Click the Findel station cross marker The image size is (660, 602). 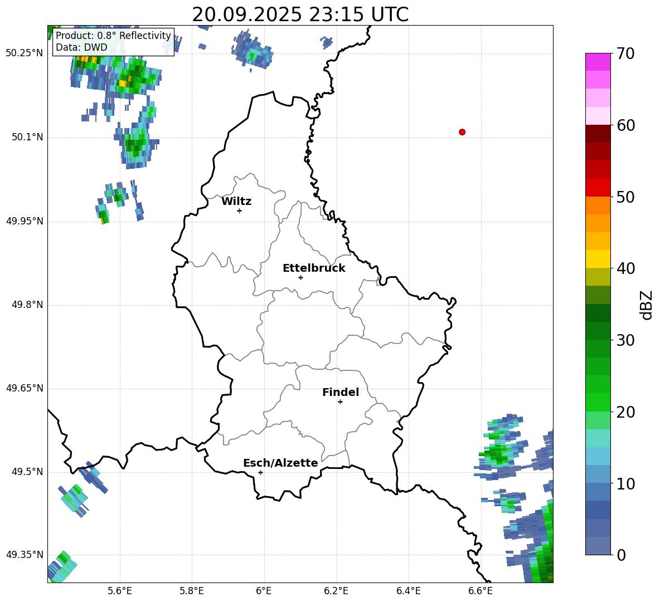click(x=340, y=402)
